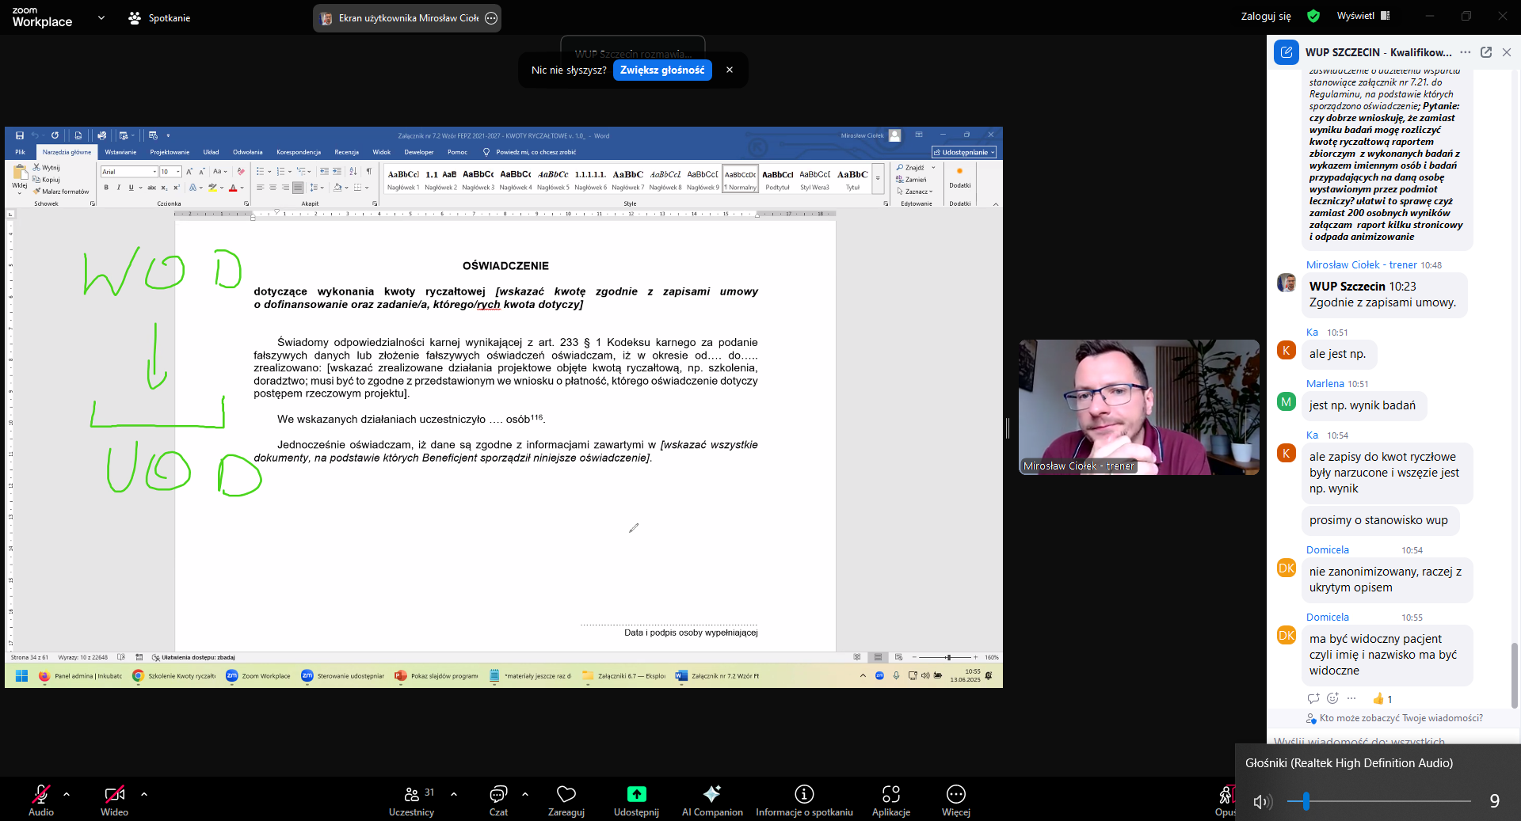Click the green encryption shield icon
Screen dimensions: 1521x821
1313,16
